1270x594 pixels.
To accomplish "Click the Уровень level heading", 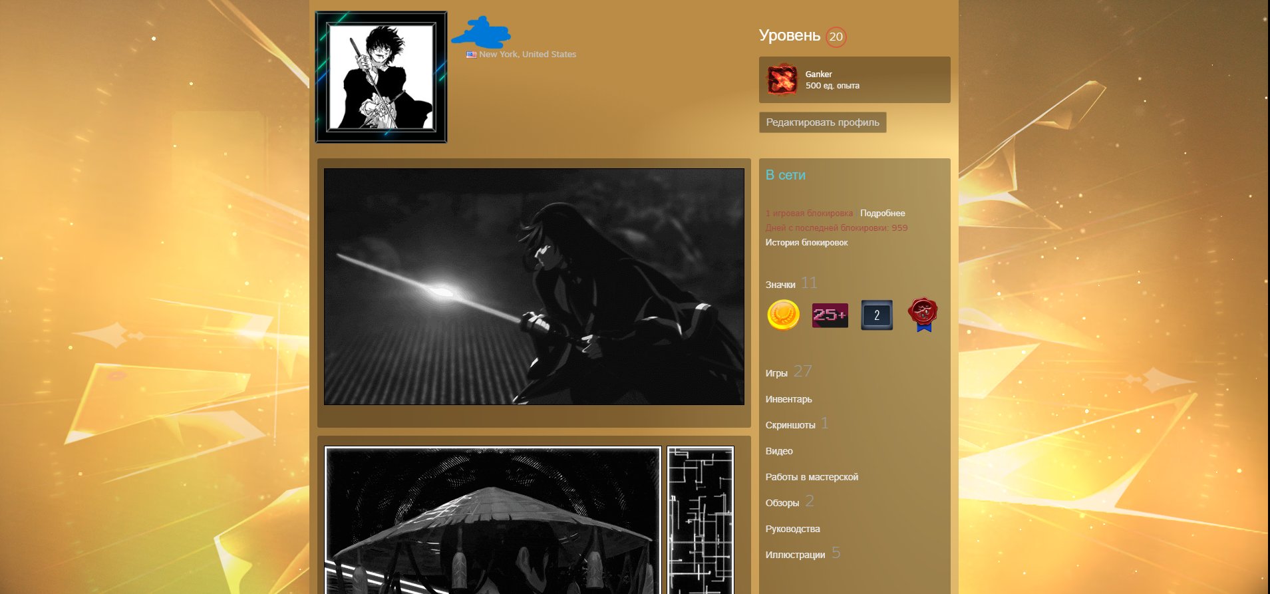I will (x=790, y=35).
